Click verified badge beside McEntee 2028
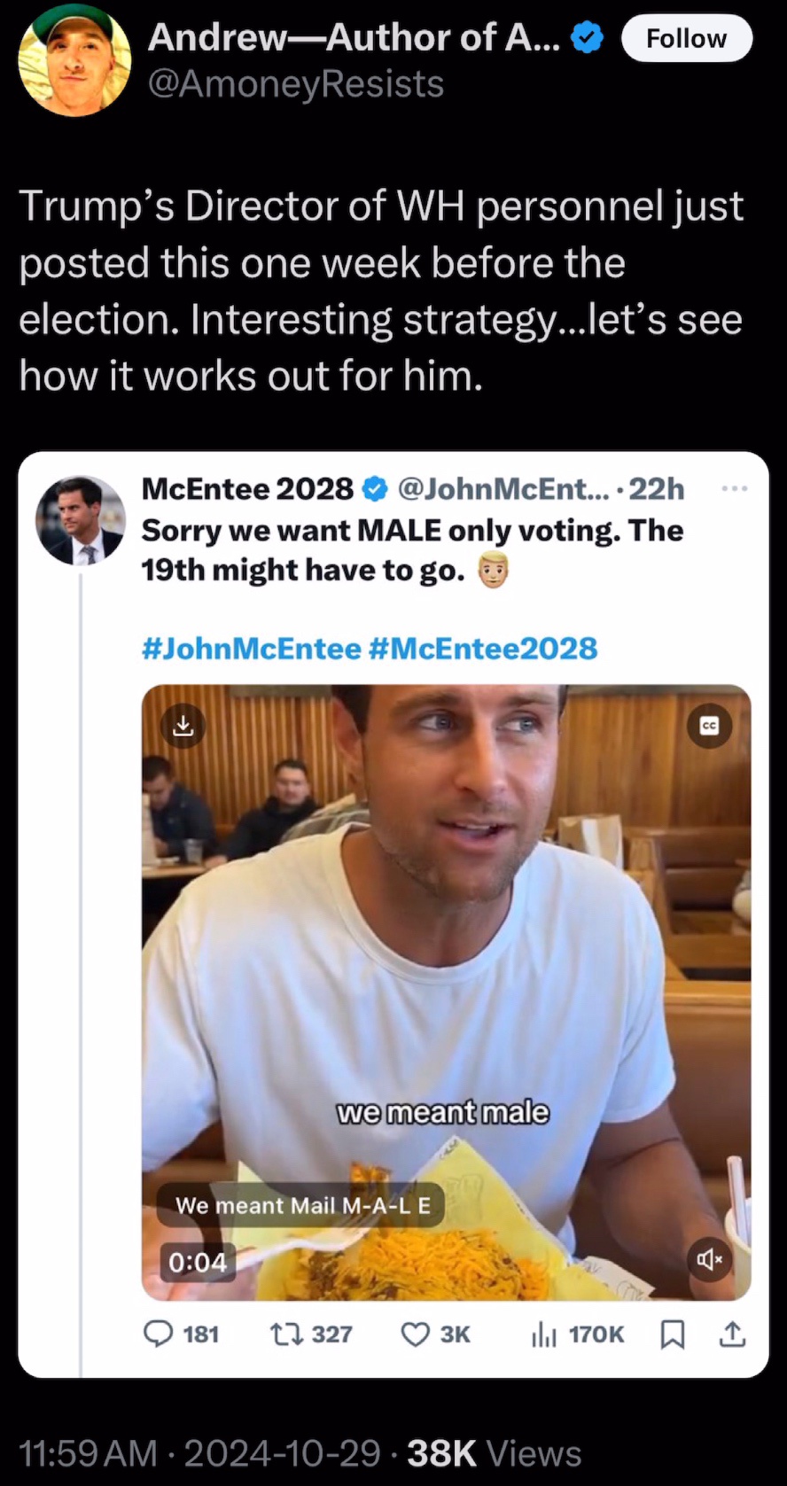Image resolution: width=787 pixels, height=1486 pixels. pos(375,488)
